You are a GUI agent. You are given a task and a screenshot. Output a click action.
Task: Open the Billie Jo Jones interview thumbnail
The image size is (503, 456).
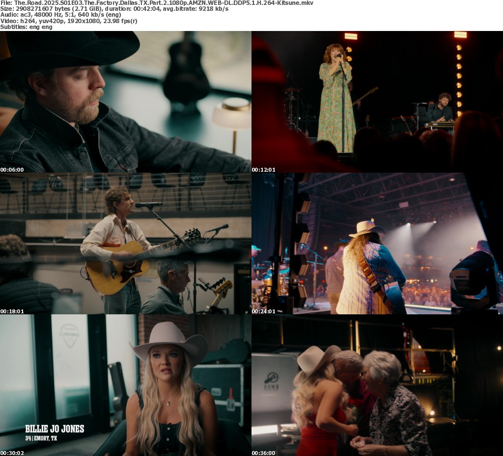125,385
